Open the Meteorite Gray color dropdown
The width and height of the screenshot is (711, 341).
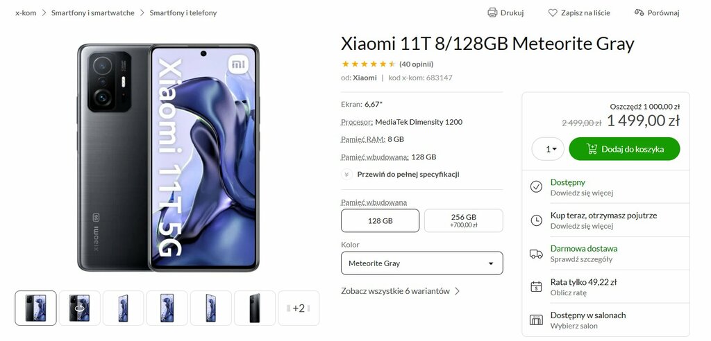(421, 263)
